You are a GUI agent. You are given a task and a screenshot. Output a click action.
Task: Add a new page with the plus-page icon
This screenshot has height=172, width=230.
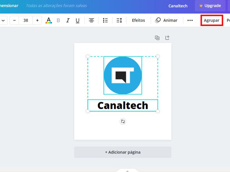pos(167,38)
